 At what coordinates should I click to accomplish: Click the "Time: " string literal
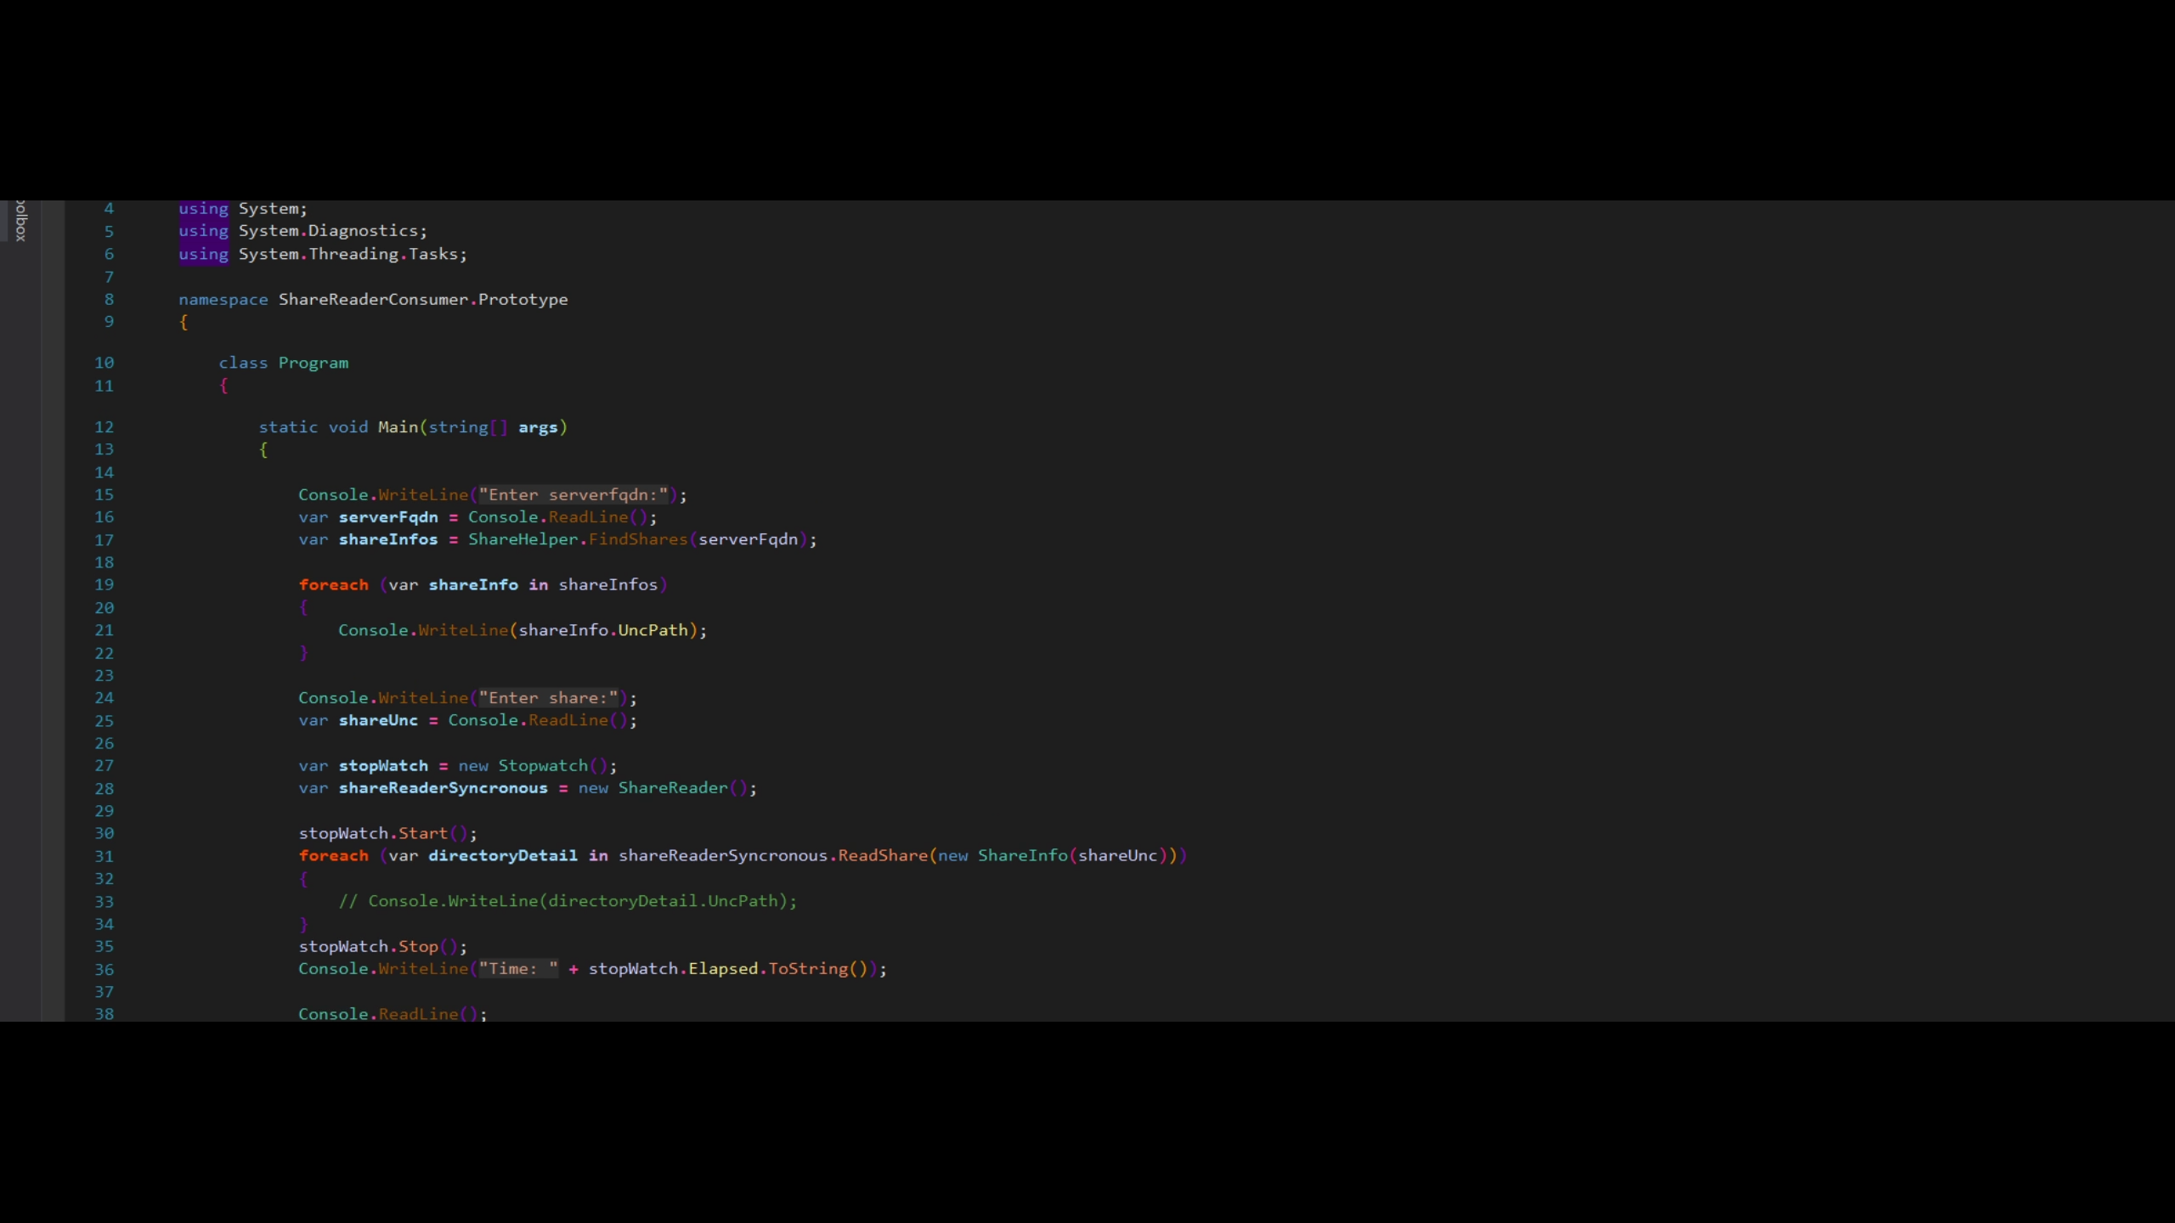518,969
